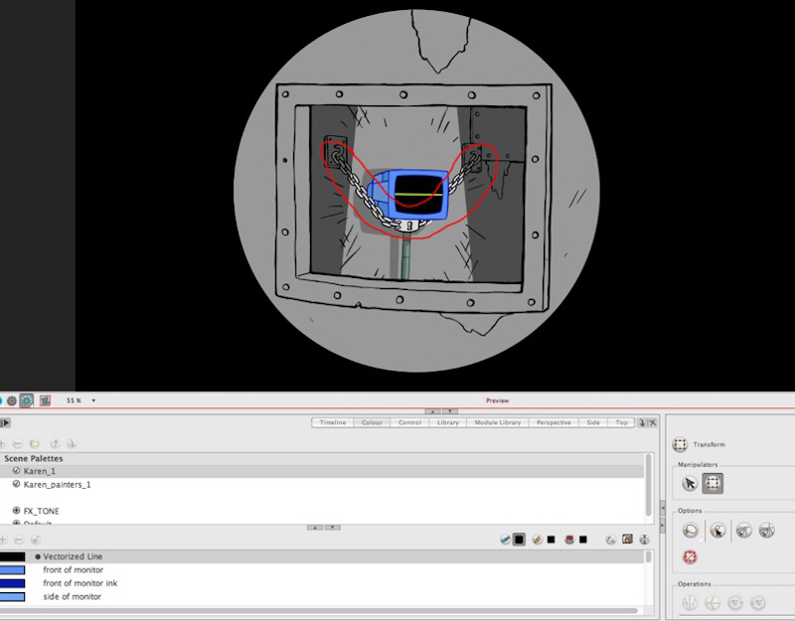Image resolution: width=795 pixels, height=621 pixels.
Task: Click the rightmost icon after the padlock
Action: click(644, 540)
